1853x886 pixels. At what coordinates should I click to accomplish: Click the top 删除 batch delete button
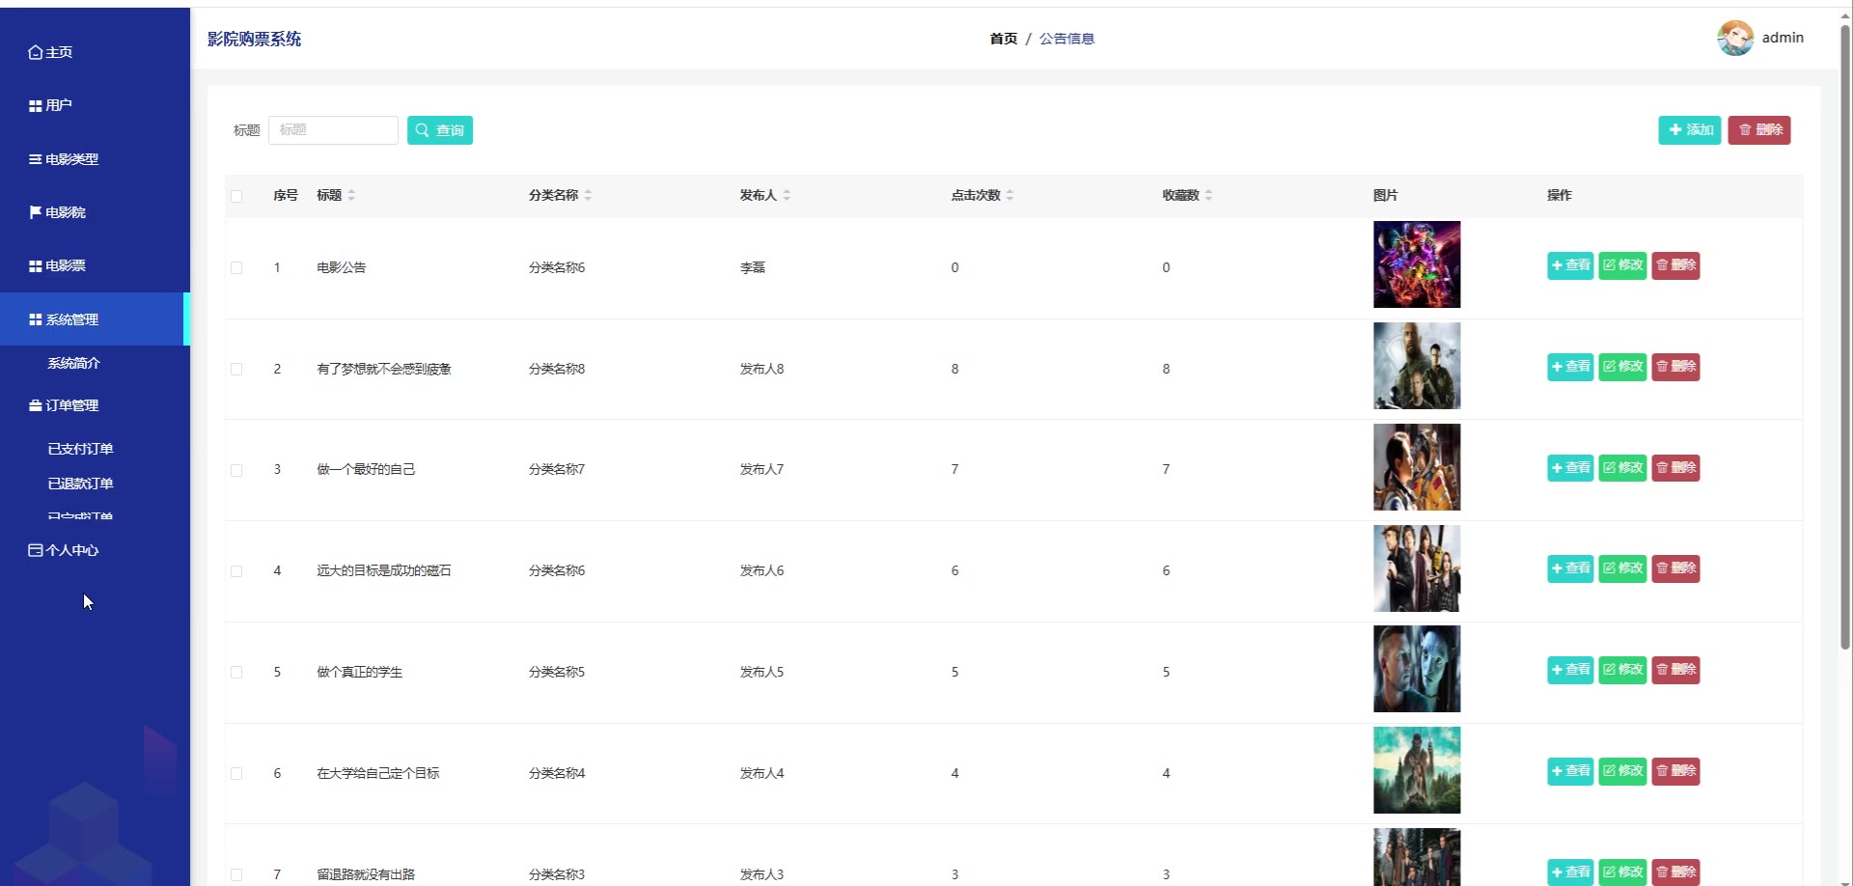pyautogui.click(x=1759, y=130)
